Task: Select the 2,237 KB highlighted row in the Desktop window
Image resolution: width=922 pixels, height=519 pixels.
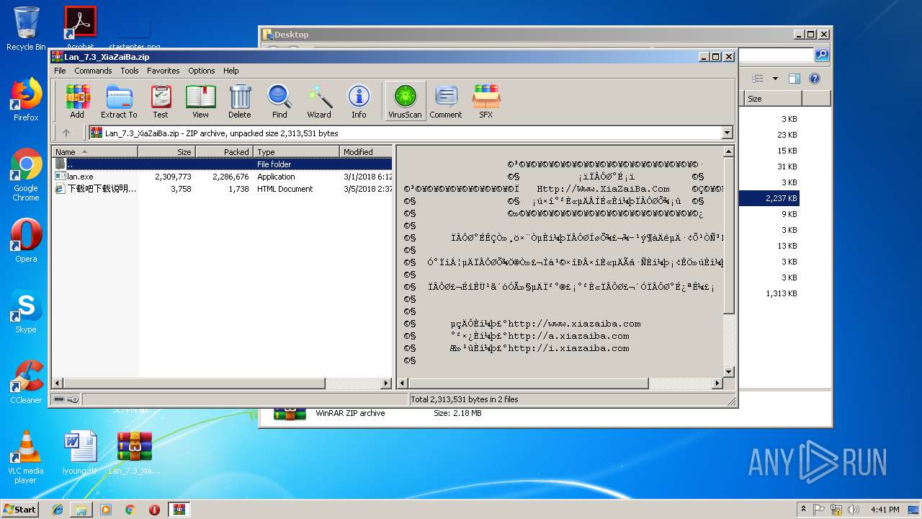Action: tap(769, 198)
